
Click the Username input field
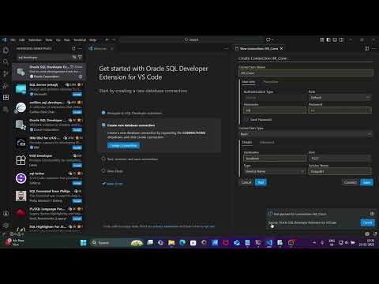click(275, 110)
